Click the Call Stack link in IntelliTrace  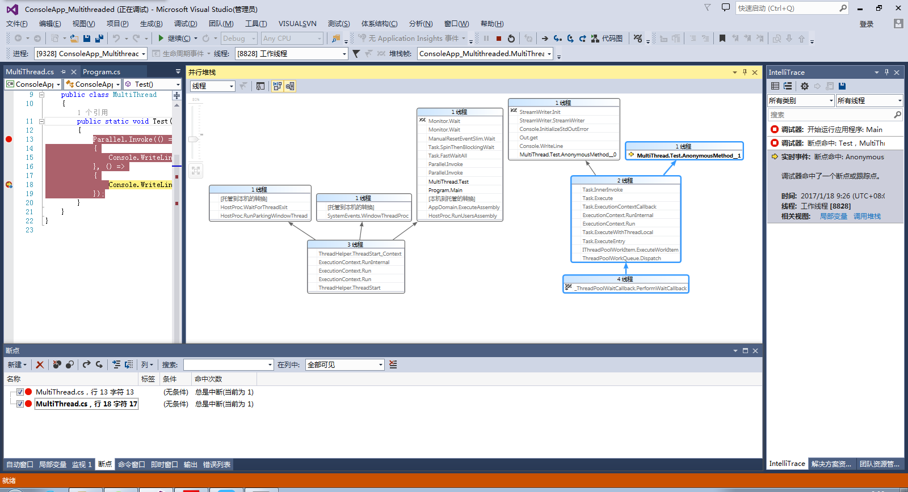pyautogui.click(x=867, y=217)
